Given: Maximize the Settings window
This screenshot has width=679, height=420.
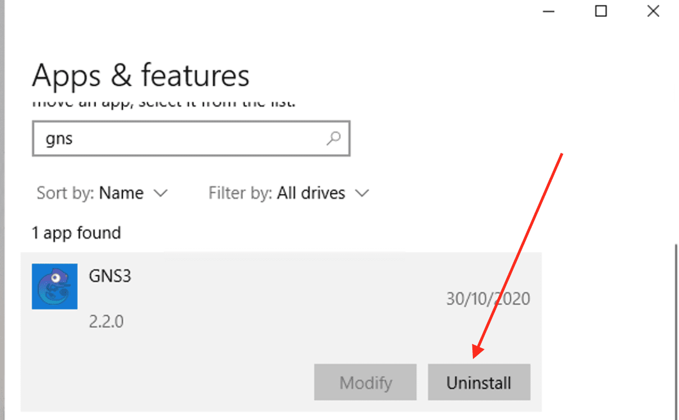Looking at the screenshot, I should click(x=601, y=11).
